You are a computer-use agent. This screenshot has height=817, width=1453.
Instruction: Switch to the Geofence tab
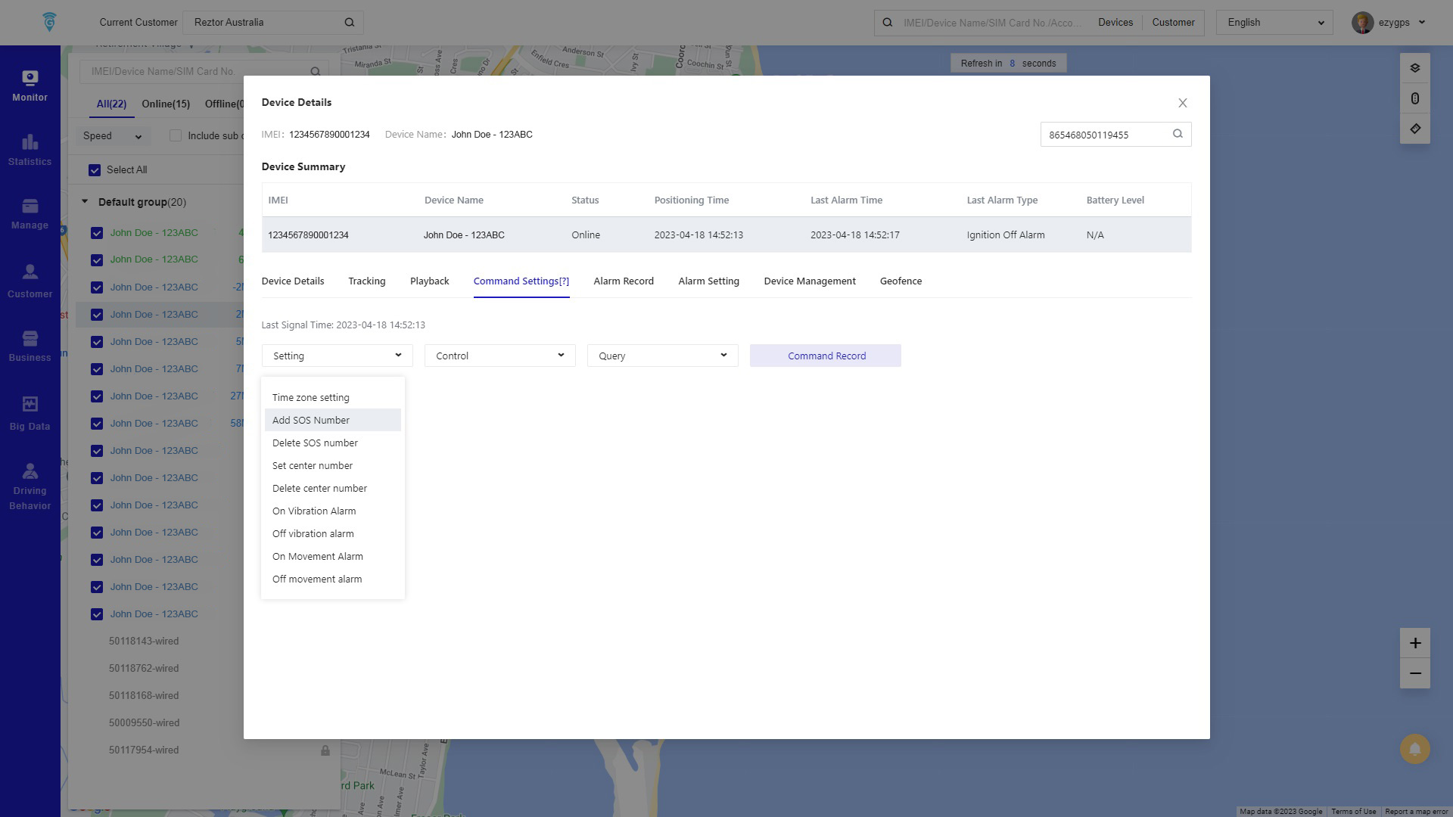(901, 281)
